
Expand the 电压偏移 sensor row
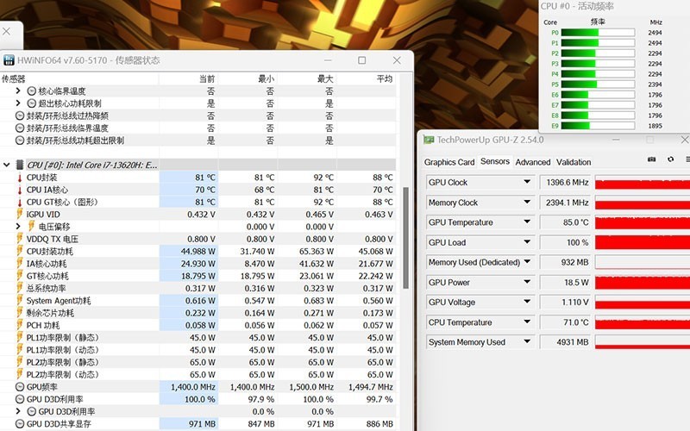pos(19,227)
